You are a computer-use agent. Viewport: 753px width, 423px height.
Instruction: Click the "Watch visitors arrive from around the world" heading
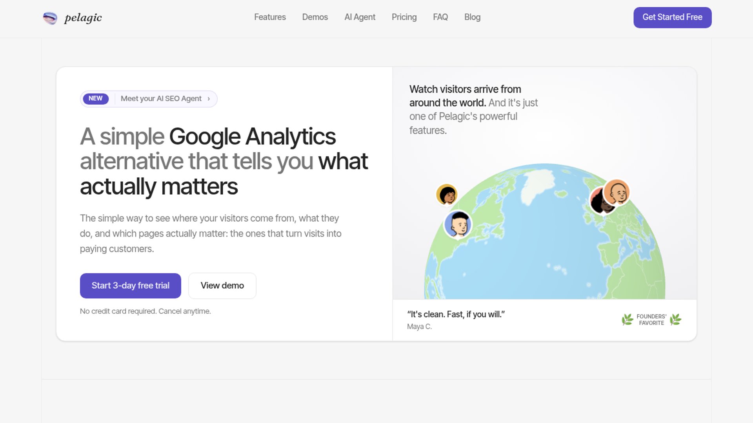click(x=465, y=96)
